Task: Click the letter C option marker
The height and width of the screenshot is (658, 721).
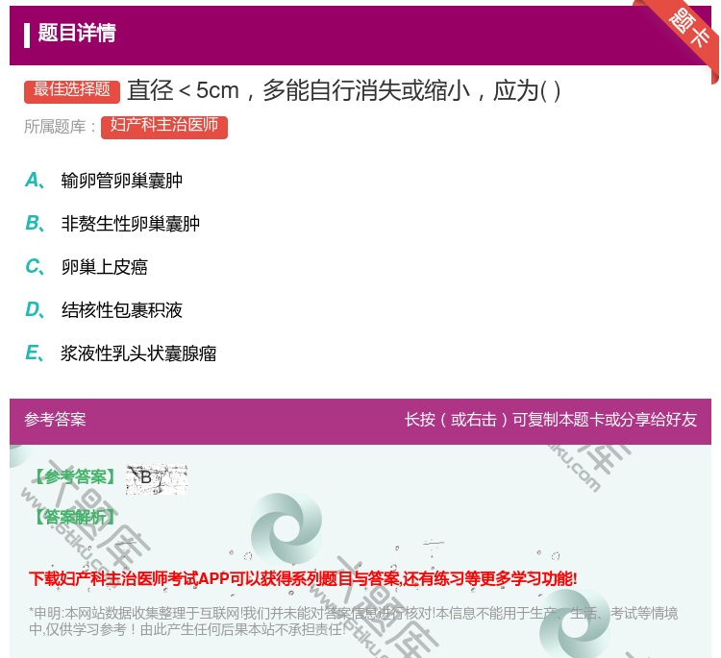Action: pos(35,266)
